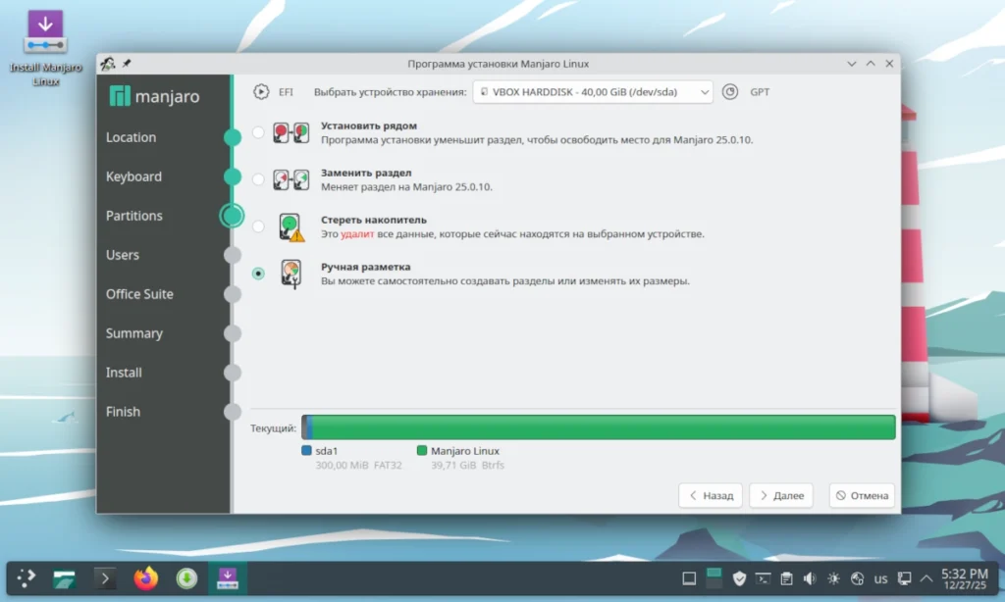Open the shield security tray icon
The image size is (1005, 602).
click(739, 578)
